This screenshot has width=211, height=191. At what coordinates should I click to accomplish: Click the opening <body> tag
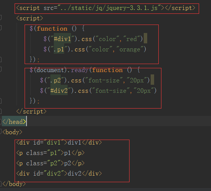12,132
